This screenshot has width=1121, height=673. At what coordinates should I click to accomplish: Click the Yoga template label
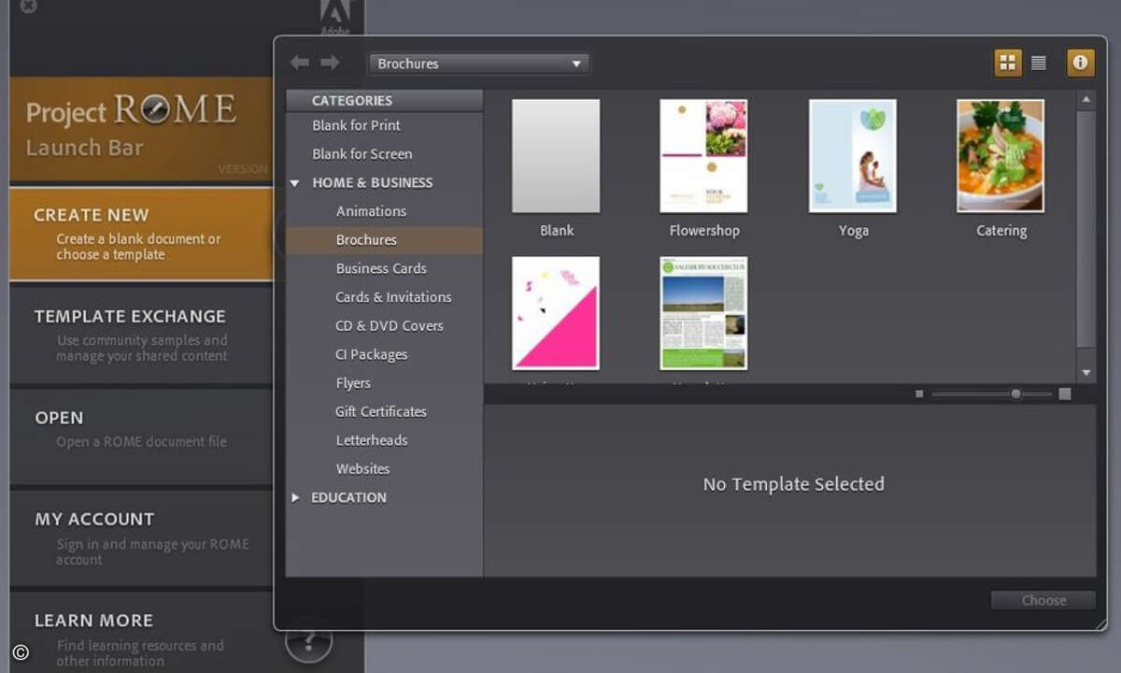tap(854, 231)
